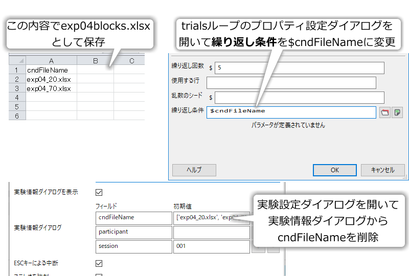This screenshot has height=276, width=409.
Task: Click cell containing exp04_20.xlsx
Action: click(52, 79)
